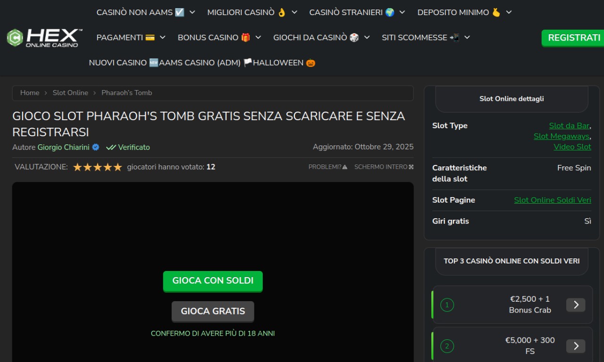Screen dimensions: 604x362
Task: Open the Slot Online breadcrumb link
Action: [x=70, y=93]
